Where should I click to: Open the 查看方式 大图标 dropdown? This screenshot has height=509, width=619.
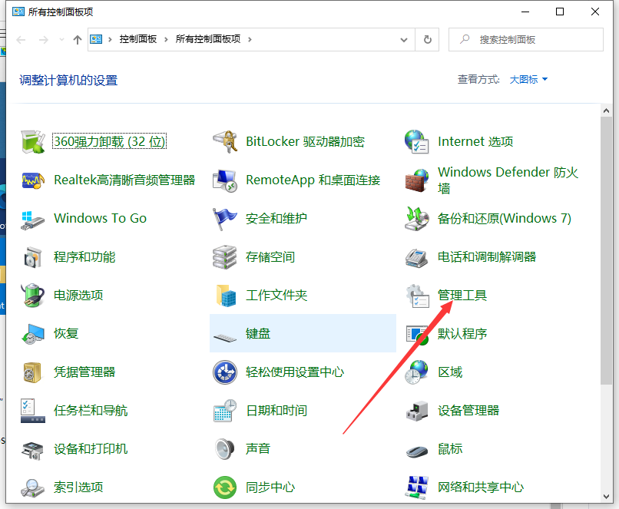(x=526, y=79)
